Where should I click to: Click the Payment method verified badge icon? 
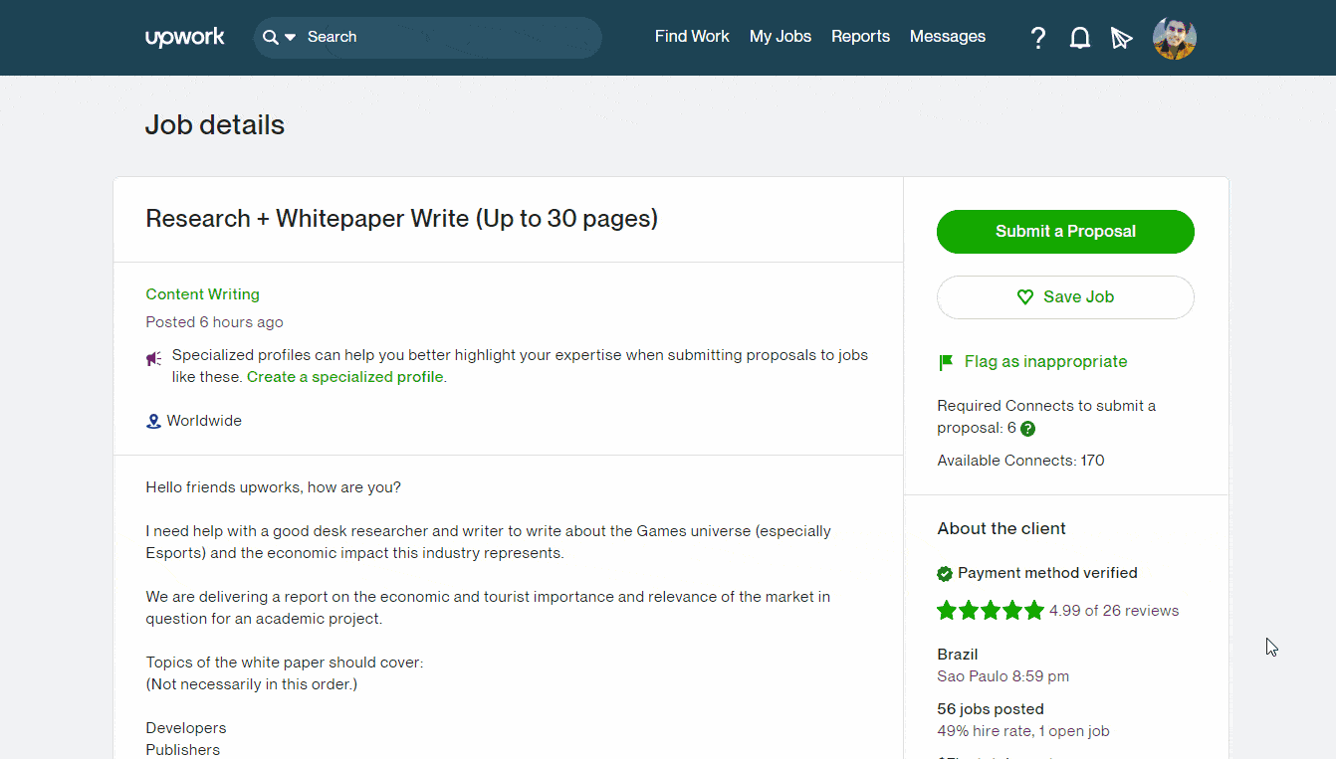(945, 574)
